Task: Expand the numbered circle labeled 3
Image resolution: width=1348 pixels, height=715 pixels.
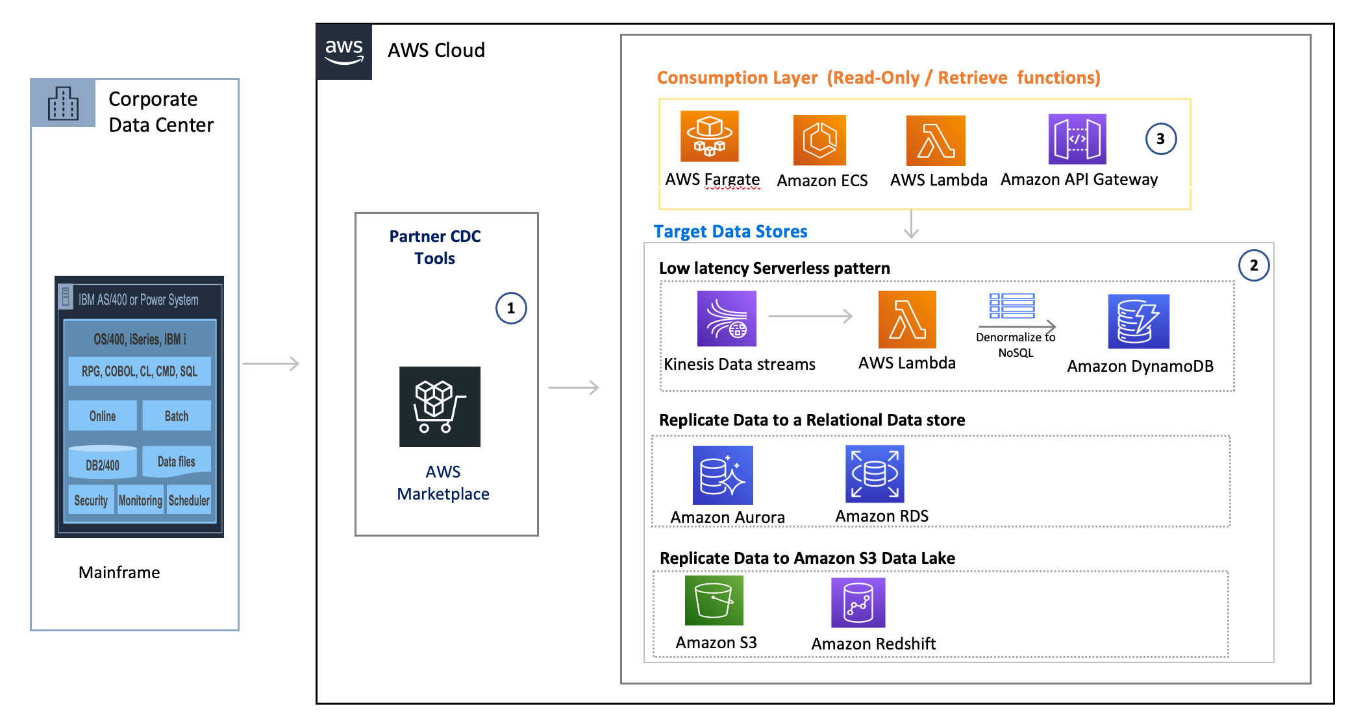Action: point(1162,138)
